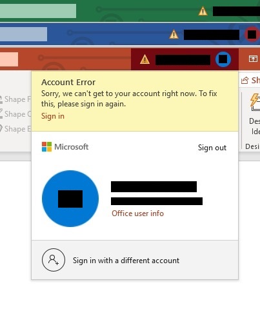The width and height of the screenshot is (260, 327).
Task: Click the account avatar in PowerPoint title bar
Action: tap(223, 59)
